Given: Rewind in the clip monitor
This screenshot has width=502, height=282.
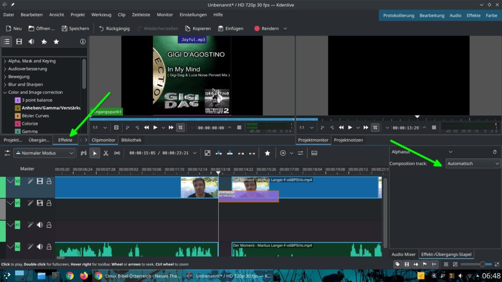Looking at the screenshot, I should pyautogui.click(x=146, y=128).
